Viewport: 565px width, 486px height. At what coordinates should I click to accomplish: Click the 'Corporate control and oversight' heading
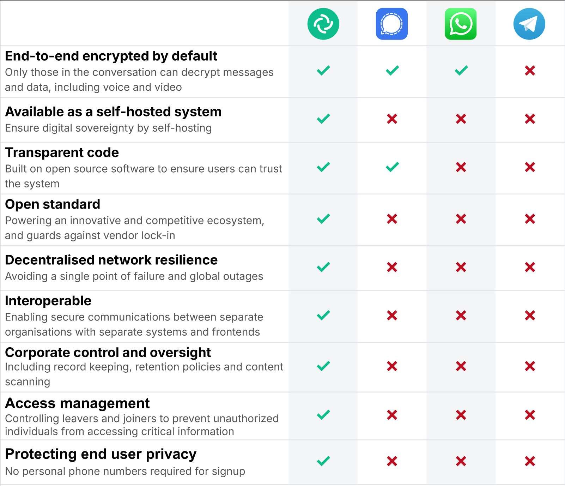(108, 353)
